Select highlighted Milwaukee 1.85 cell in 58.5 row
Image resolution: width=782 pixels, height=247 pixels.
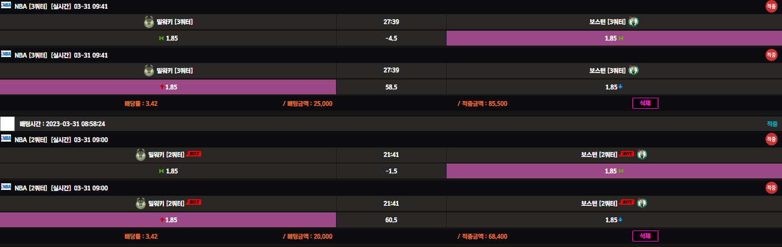click(168, 87)
